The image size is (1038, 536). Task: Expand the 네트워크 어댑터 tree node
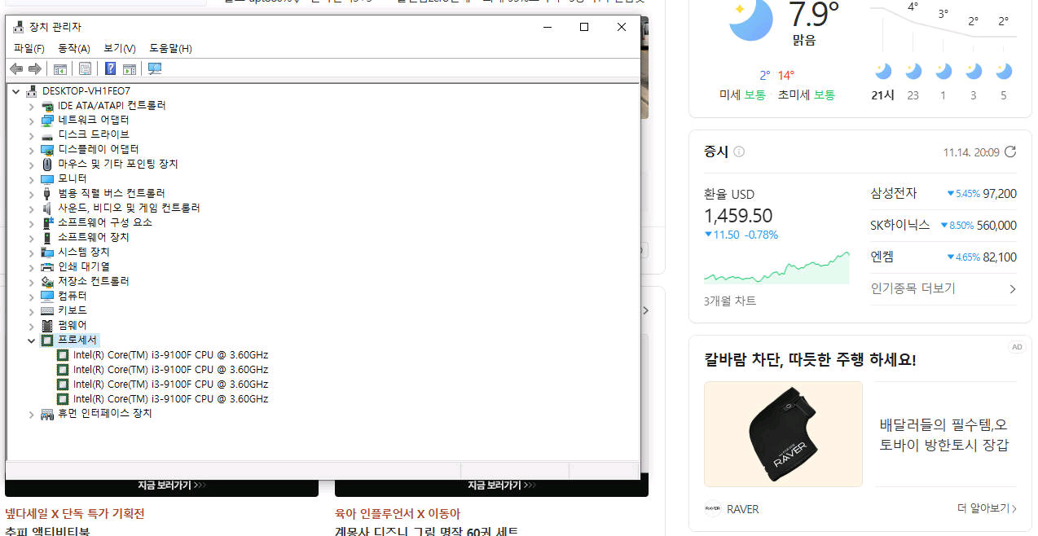(x=31, y=119)
